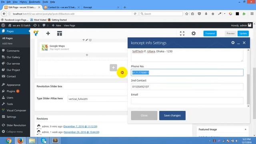Viewport: 256px width, 144px height.
Task: Click Phone No. input field
Action: [x=187, y=72]
